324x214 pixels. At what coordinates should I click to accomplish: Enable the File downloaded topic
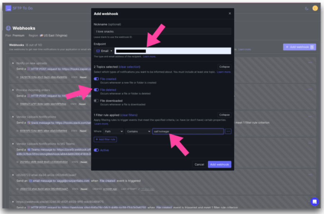(x=96, y=101)
